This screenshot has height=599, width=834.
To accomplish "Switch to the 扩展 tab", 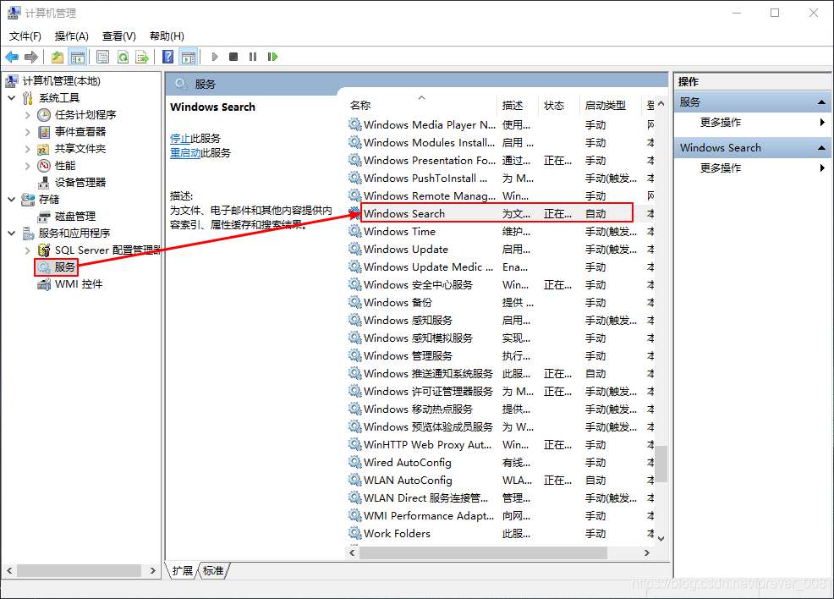I will 183,571.
